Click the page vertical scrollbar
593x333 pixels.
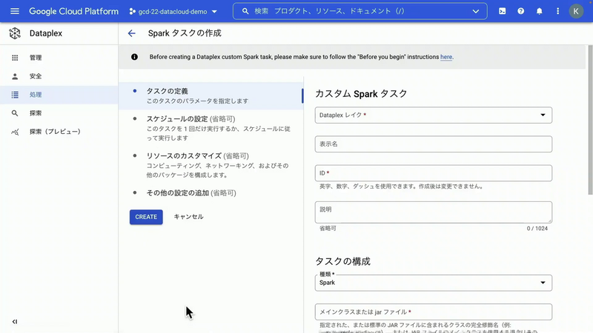point(590,120)
